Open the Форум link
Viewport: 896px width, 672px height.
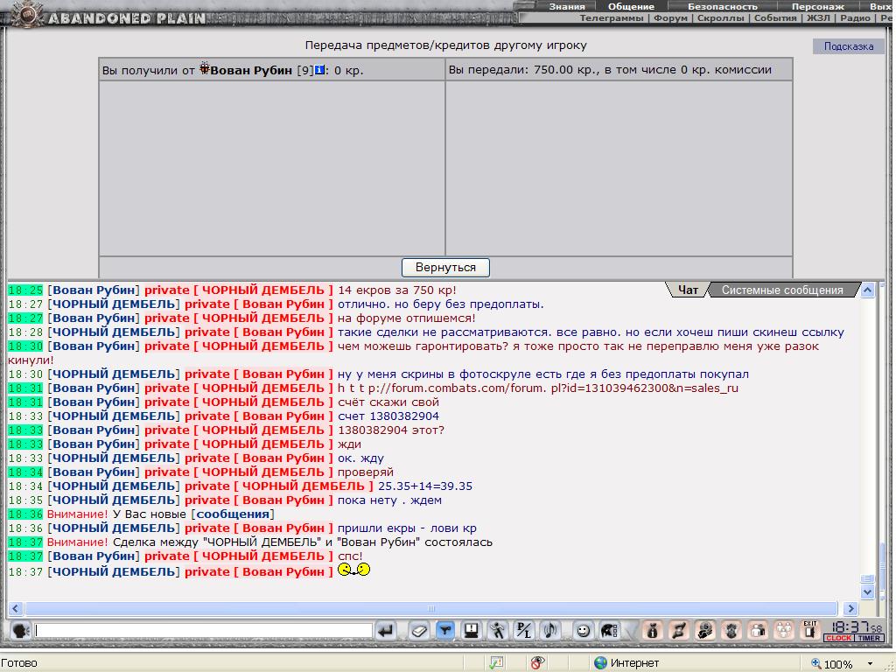pyautogui.click(x=671, y=18)
